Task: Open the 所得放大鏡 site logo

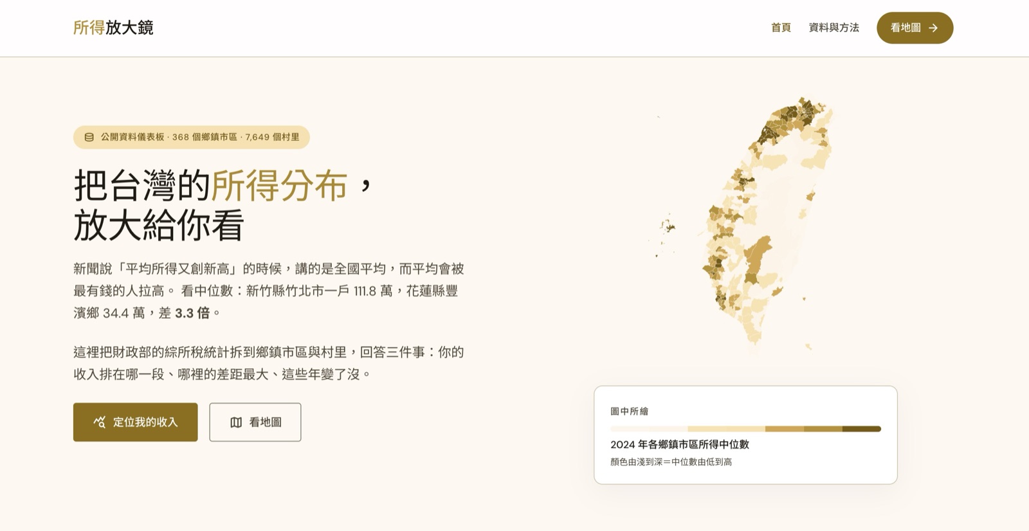Action: click(x=113, y=28)
